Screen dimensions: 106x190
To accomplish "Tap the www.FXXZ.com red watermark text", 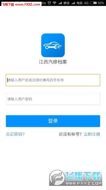I will tap(28, 5).
